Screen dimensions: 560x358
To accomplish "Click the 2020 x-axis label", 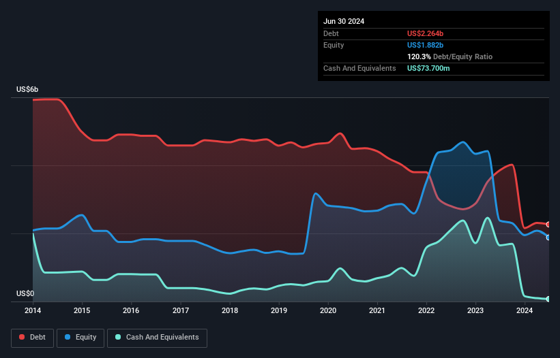I will coord(328,310).
